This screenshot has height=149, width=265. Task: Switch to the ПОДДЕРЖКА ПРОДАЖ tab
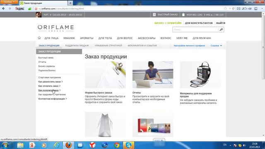77,46
